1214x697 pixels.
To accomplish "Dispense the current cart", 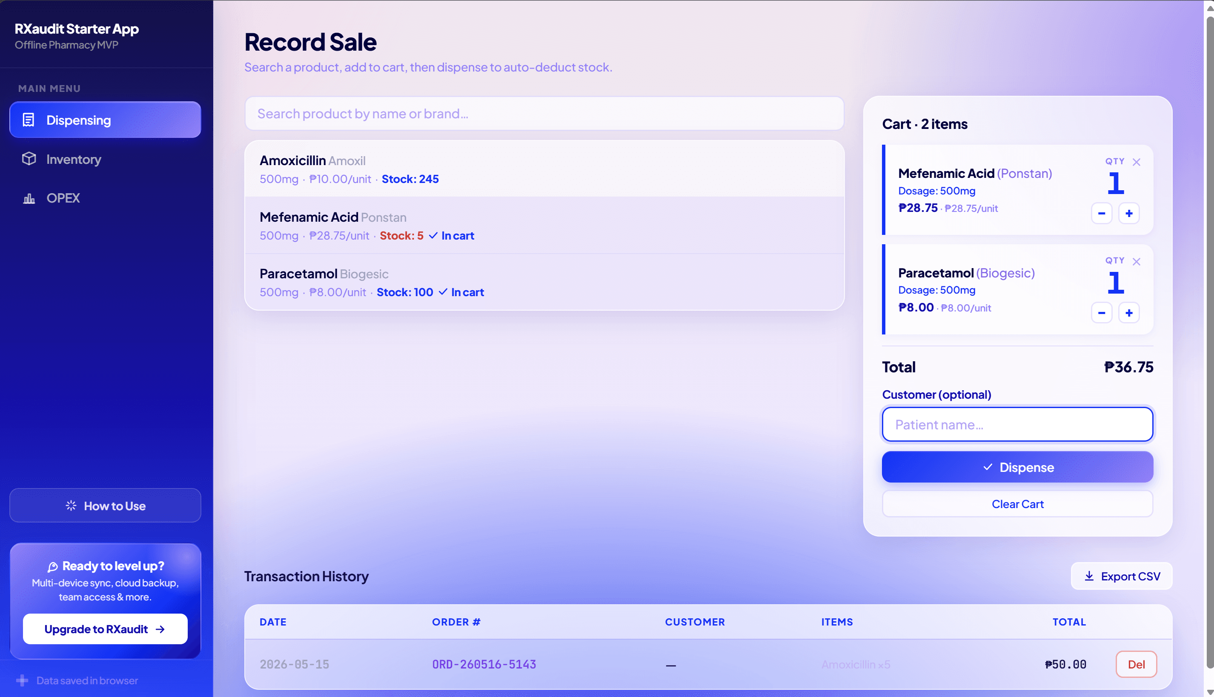I will 1018,467.
